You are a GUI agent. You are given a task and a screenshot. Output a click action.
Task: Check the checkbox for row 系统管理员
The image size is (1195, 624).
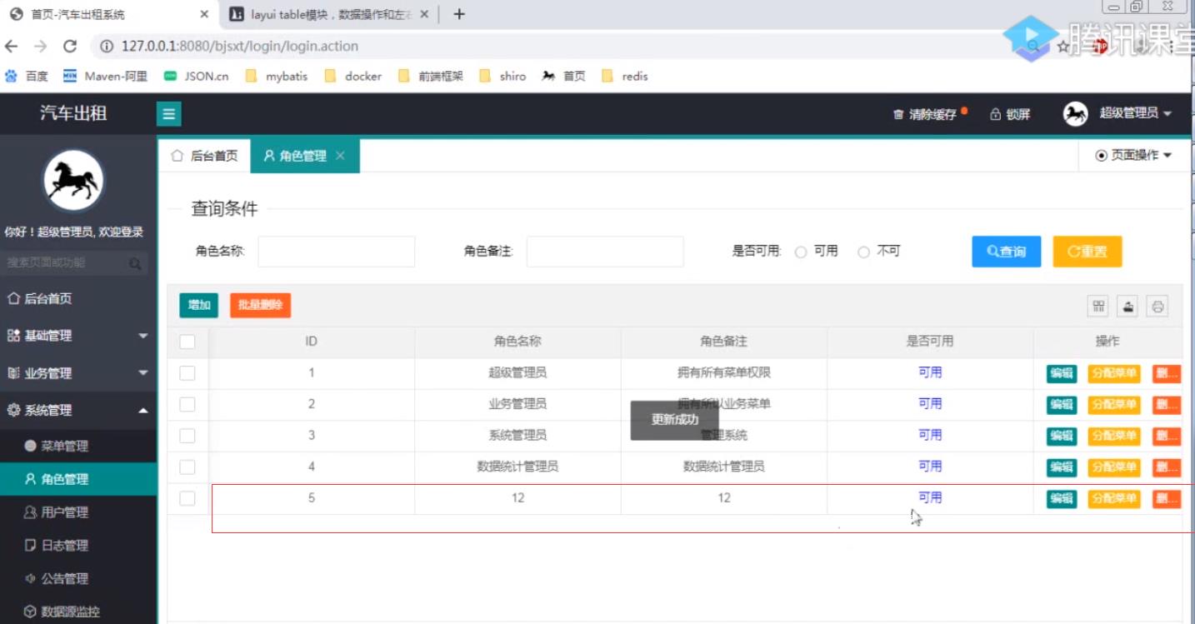187,436
